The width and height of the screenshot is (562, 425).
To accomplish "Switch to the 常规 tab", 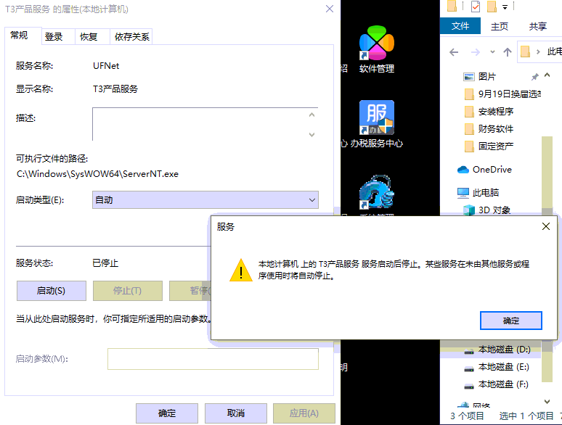I will point(23,36).
